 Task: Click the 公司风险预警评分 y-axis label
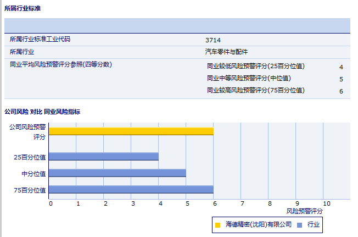(27, 131)
